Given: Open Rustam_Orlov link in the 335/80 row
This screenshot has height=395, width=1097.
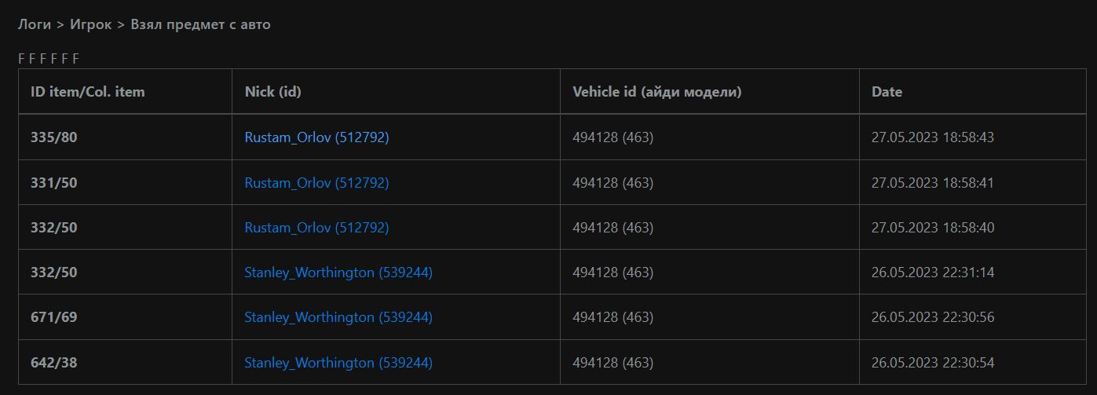Looking at the screenshot, I should (x=316, y=137).
